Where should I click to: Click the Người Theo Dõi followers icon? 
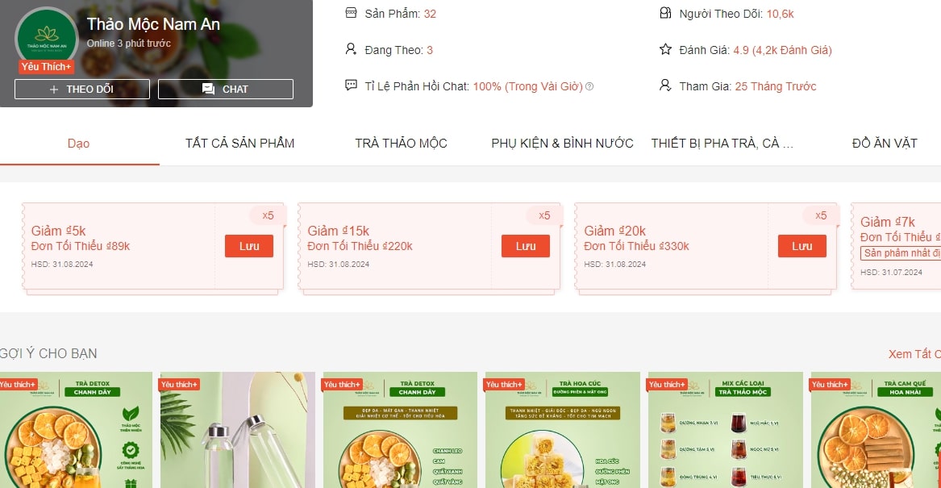665,13
